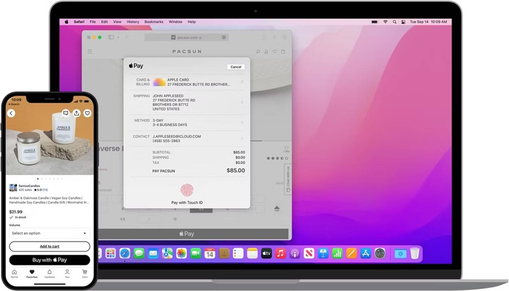
Task: Expand the Shipping address selector
Action: 242,102
